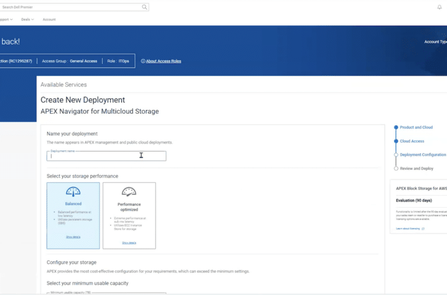Screen dimensions: 447x295
Task: Click the Product and Cloud step dot
Action: click(396, 127)
